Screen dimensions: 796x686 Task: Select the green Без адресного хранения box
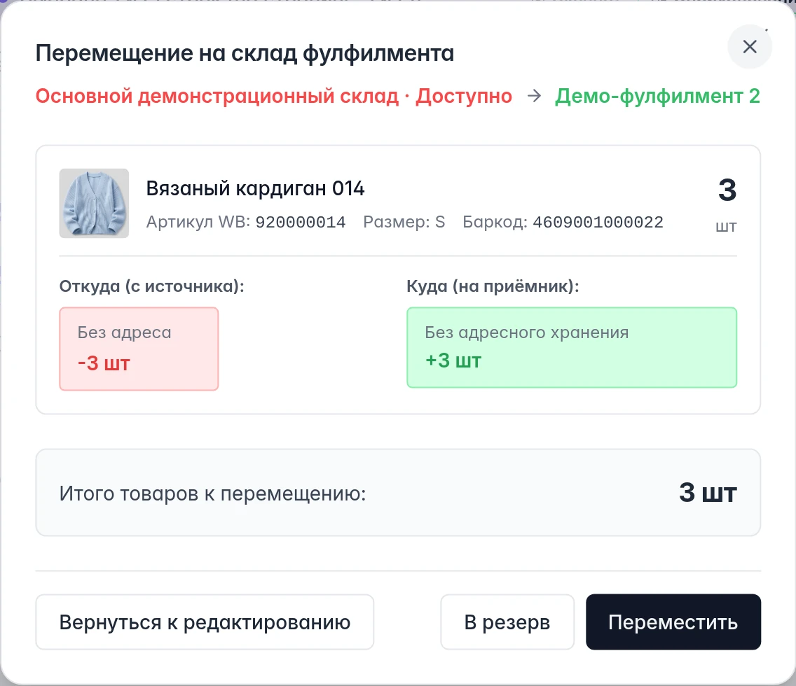pyautogui.click(x=572, y=347)
